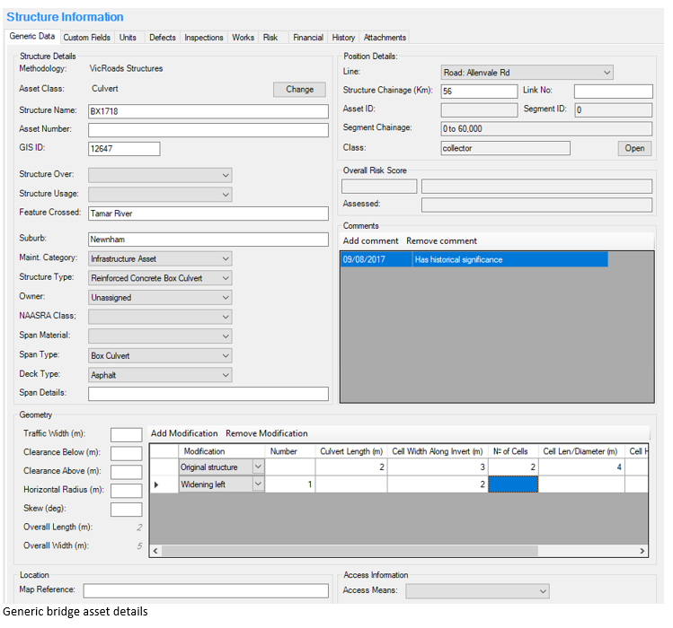Click the Traffic Width input box
This screenshot has width=673, height=628.
126,434
